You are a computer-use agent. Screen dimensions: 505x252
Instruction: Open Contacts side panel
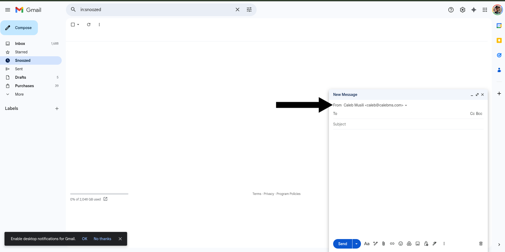pos(499,70)
